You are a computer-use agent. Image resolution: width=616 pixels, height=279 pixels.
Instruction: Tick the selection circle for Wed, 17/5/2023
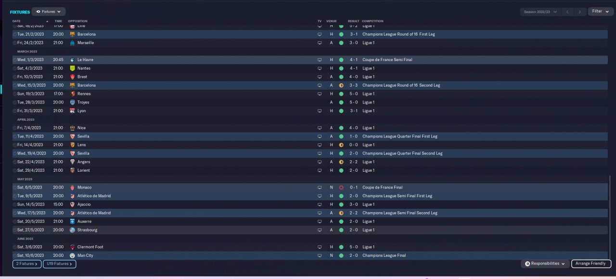15,213
